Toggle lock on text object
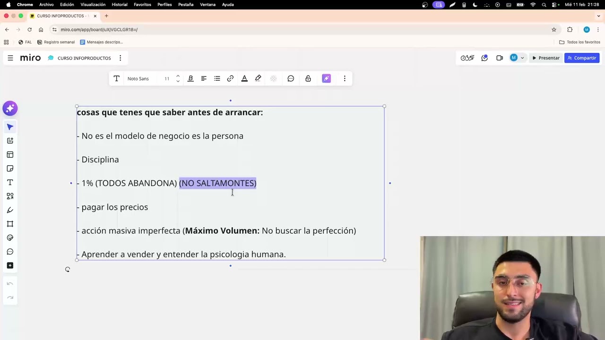Viewport: 605px width, 340px height. click(308, 78)
